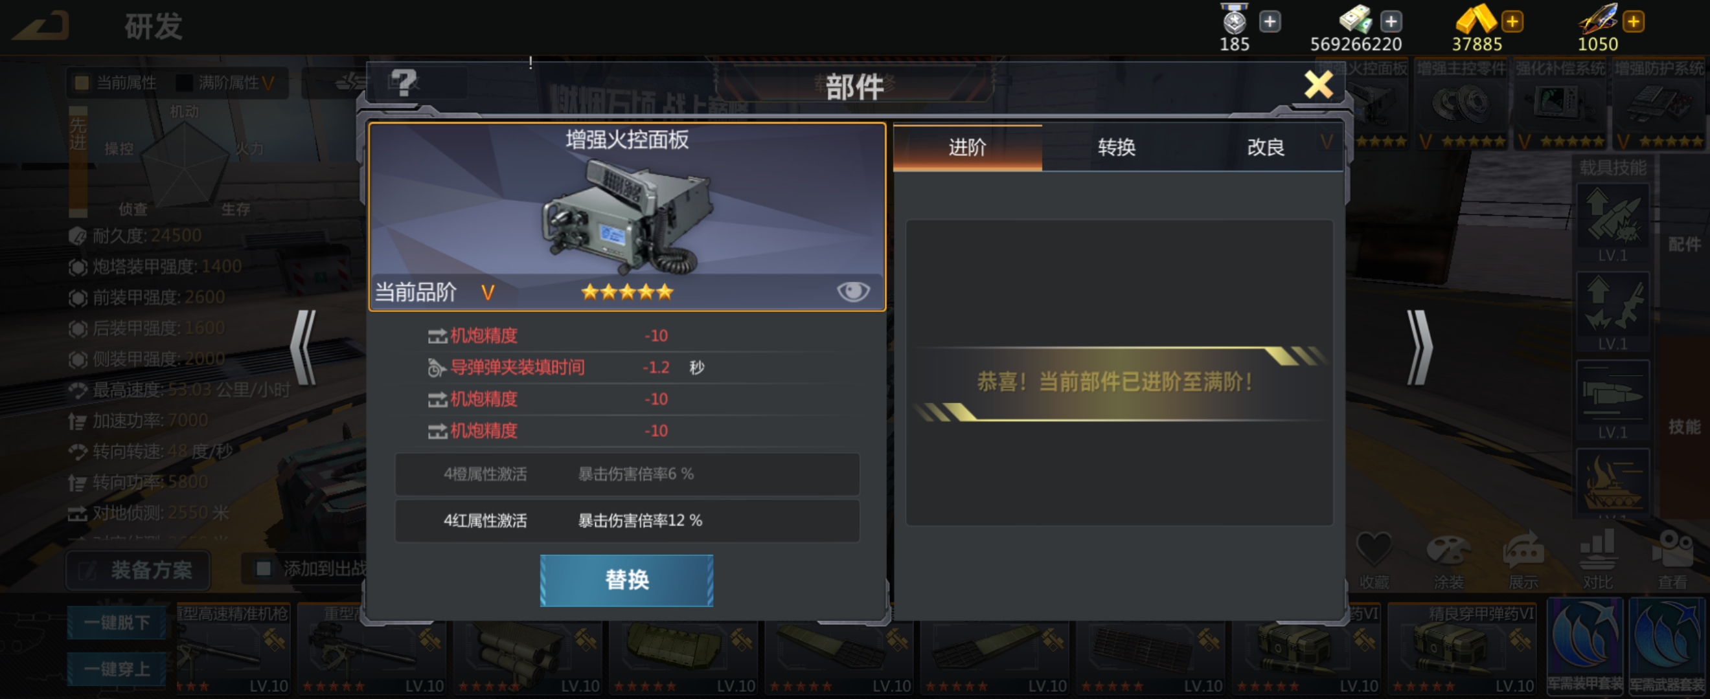Click the 装备方案 button
The width and height of the screenshot is (1710, 699).
click(138, 570)
